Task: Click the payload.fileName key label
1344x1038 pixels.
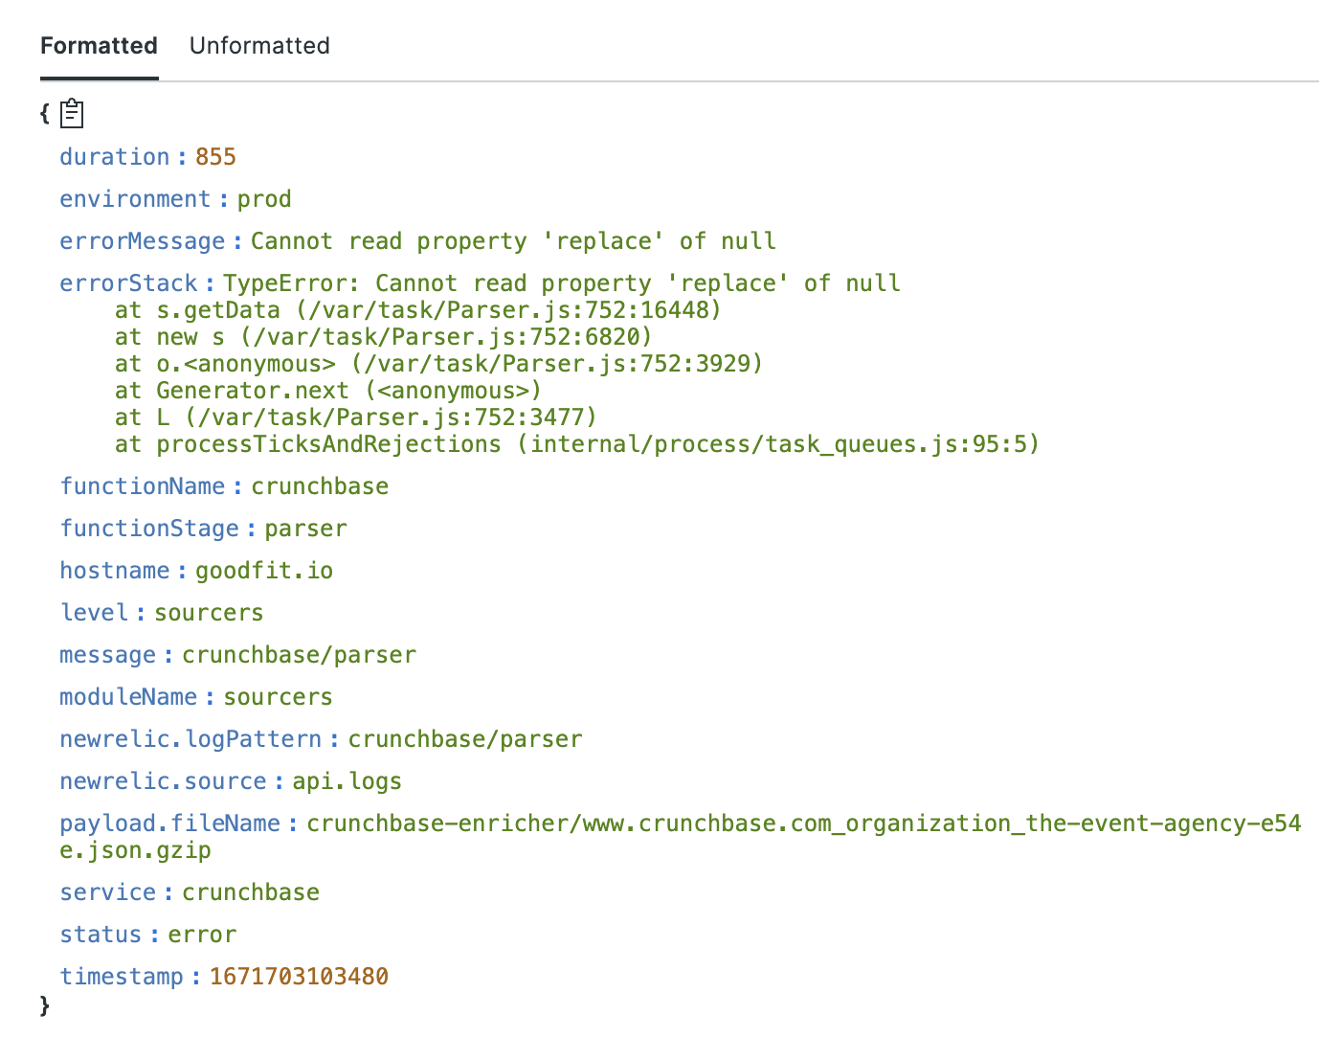Action: 169,824
